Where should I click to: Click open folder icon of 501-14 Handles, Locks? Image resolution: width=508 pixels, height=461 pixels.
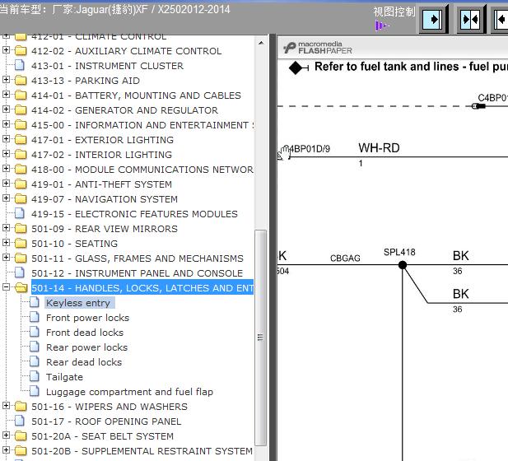click(21, 287)
